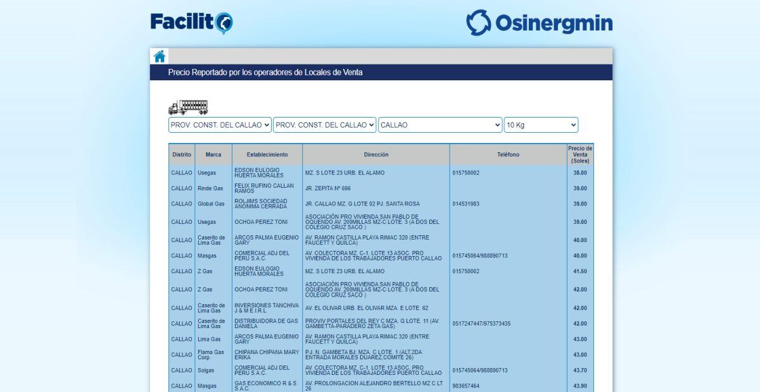Image resolution: width=760 pixels, height=392 pixels.
Task: Click the address JR. ZEPITA Nº 696
Action: pyautogui.click(x=329, y=188)
